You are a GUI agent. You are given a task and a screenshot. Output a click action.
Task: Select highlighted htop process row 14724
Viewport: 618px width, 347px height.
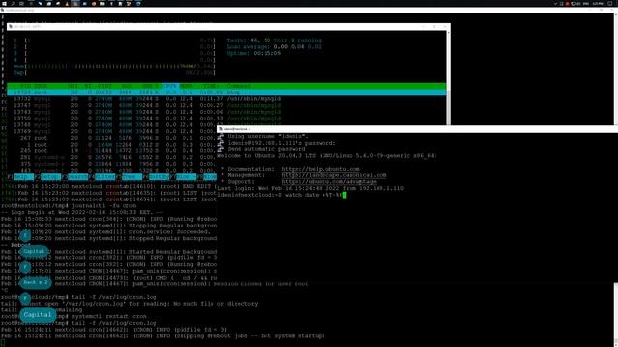227,93
